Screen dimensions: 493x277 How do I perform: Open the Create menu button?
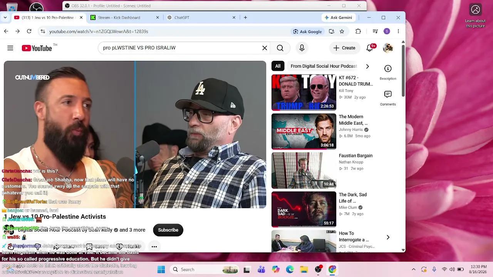pyautogui.click(x=344, y=48)
